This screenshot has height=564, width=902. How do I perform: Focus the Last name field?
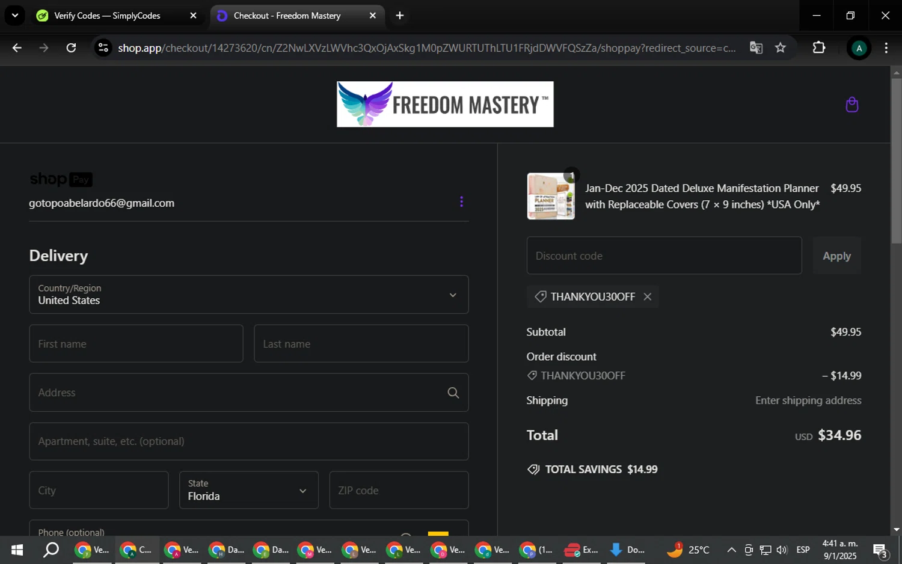(x=361, y=344)
